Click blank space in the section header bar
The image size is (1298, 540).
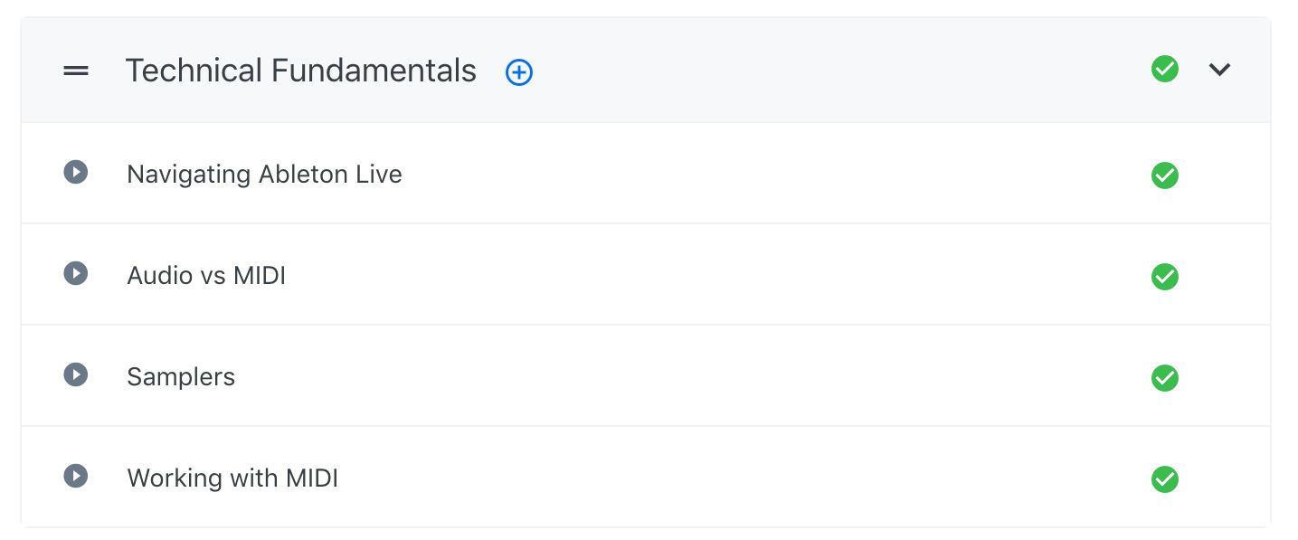pyautogui.click(x=814, y=71)
